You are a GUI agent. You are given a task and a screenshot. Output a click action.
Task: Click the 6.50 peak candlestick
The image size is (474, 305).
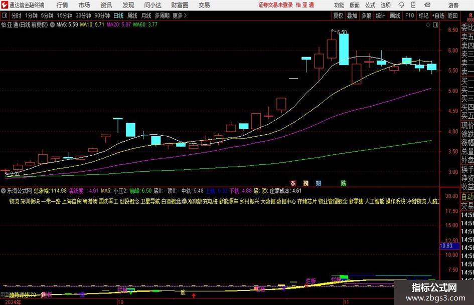coord(344,49)
